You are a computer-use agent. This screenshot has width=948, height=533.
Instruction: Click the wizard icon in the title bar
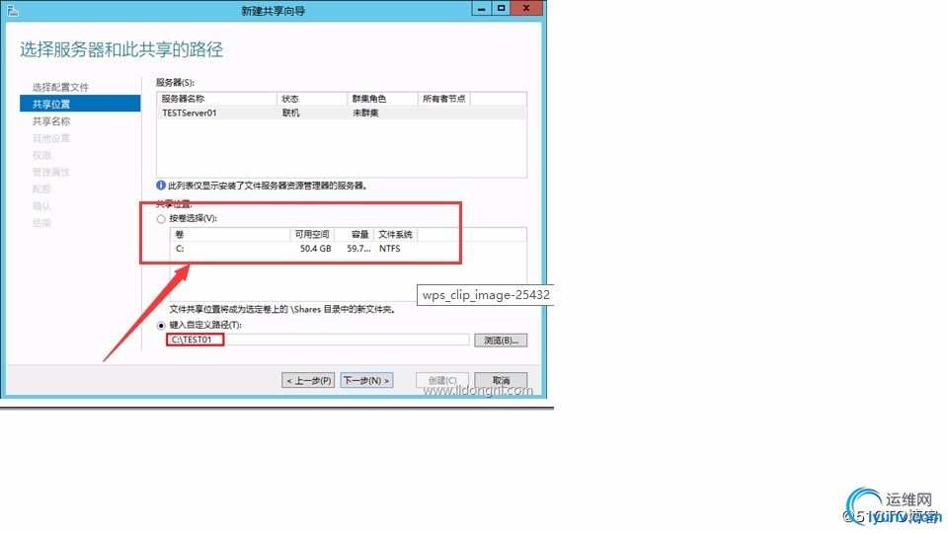point(12,10)
